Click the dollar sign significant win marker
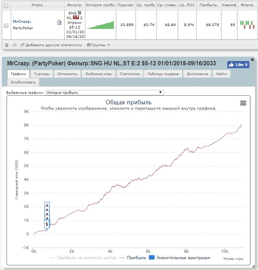The width and height of the screenshot is (258, 270). (47, 224)
